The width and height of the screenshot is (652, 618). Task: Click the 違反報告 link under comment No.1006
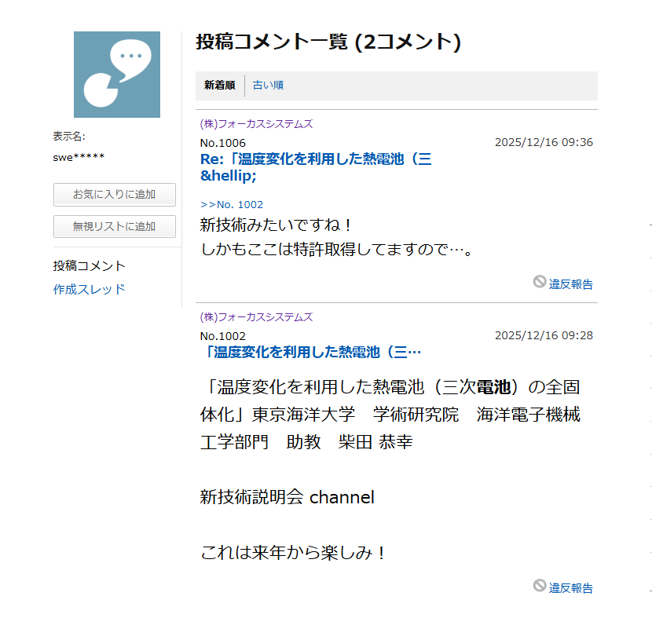click(x=570, y=283)
